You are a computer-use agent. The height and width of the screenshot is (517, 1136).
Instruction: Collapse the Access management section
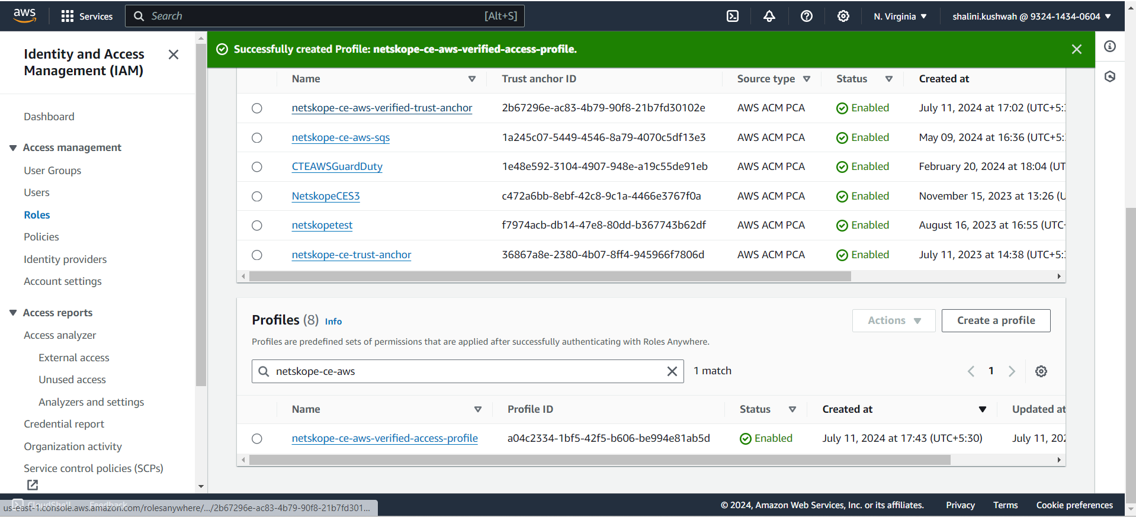tap(13, 147)
